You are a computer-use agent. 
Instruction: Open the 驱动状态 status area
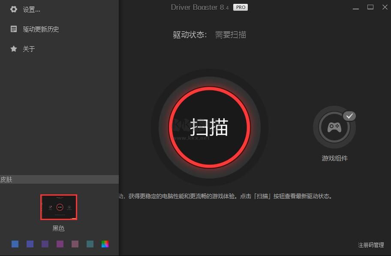coord(187,35)
